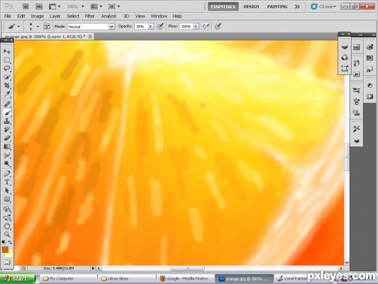
Task: Select the Clone Stamp tool
Action: (x=7, y=121)
